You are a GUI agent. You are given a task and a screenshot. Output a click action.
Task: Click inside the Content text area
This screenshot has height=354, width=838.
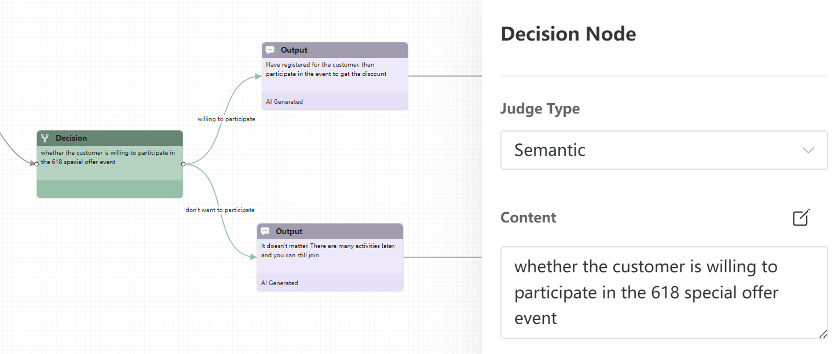(664, 292)
